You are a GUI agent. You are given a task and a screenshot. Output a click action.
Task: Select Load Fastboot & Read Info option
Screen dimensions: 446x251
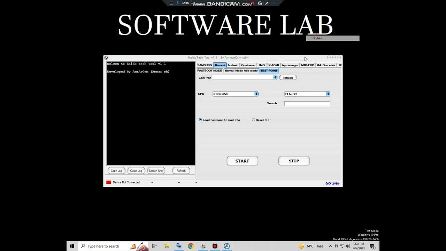click(220, 120)
